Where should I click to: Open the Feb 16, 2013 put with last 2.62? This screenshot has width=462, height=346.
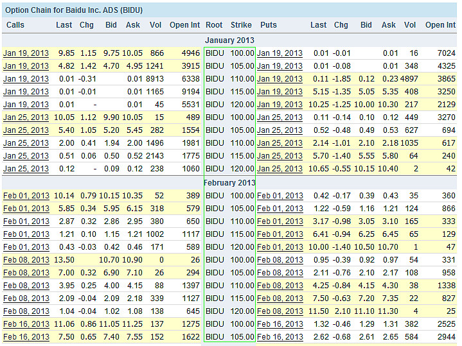click(x=280, y=337)
